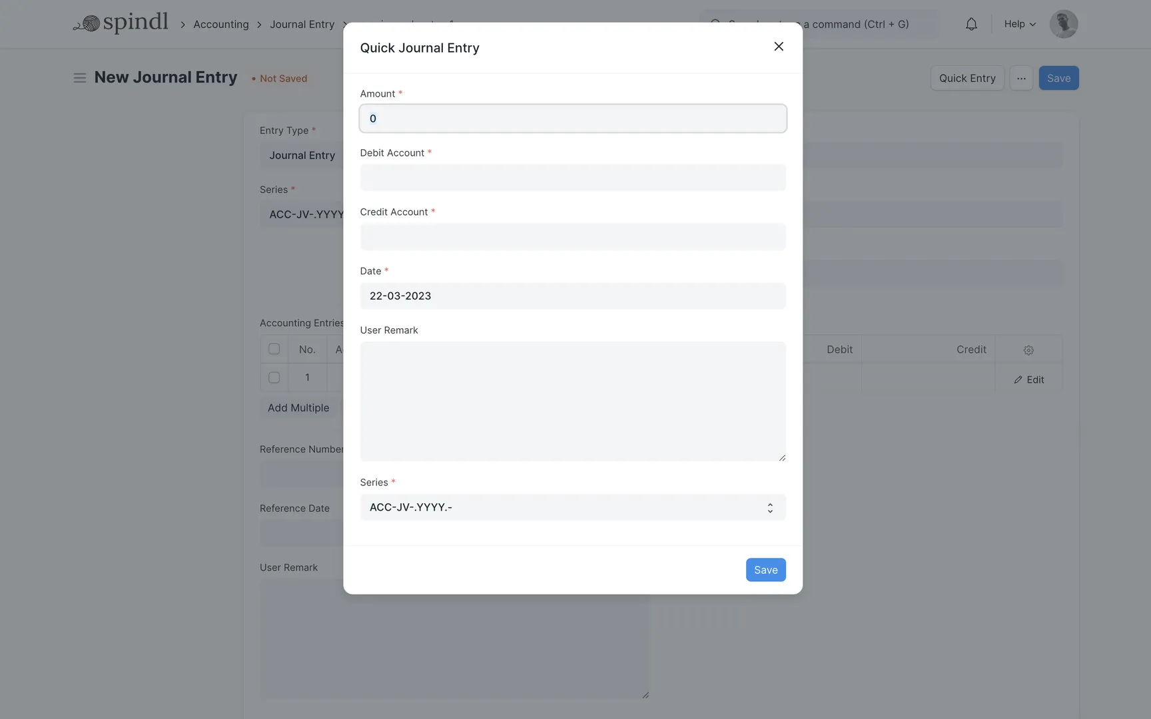The width and height of the screenshot is (1151, 719).
Task: Edit row 1 via pencil Edit
Action: tap(1028, 379)
